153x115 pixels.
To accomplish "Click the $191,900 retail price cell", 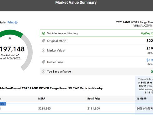I will click(x=94, y=108).
